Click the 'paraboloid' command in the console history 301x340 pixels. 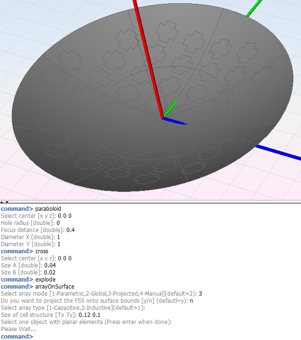point(49,208)
